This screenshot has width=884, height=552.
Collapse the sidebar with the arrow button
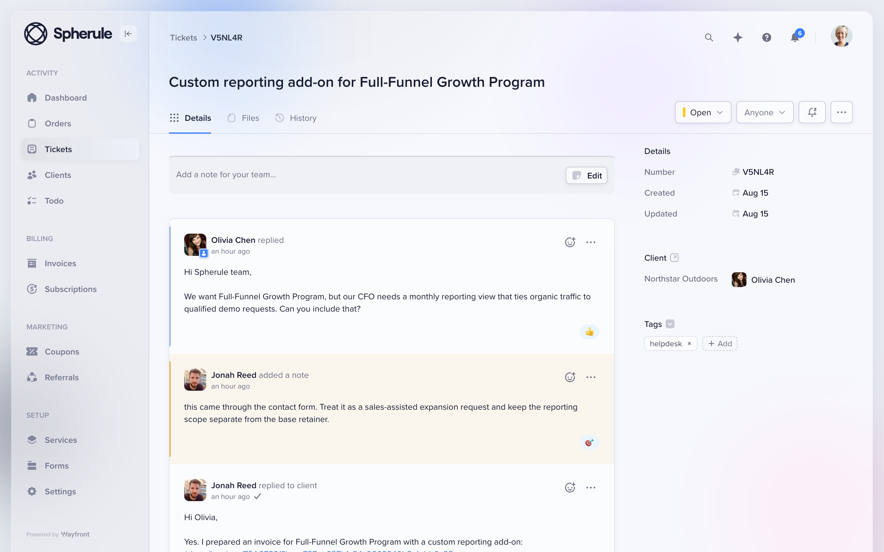click(128, 34)
